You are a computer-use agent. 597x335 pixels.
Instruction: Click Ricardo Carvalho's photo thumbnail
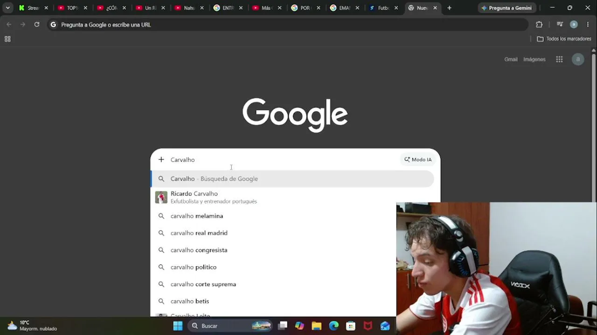[161, 197]
